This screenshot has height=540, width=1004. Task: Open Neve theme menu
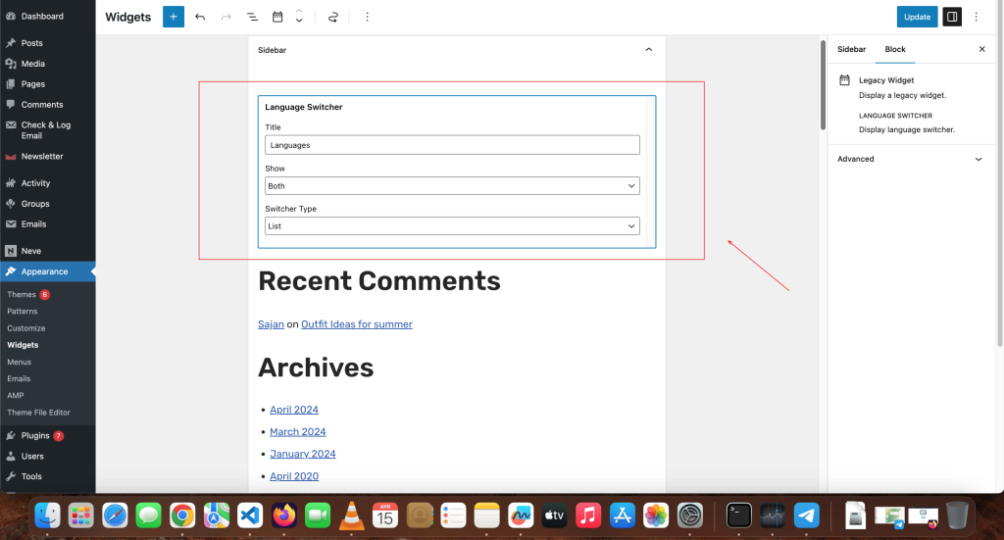coord(30,252)
